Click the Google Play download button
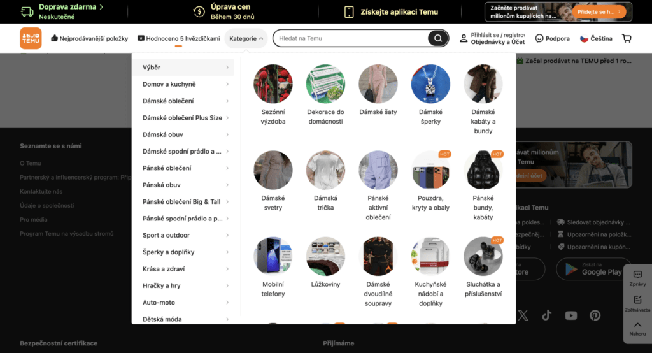Screen dimensions: 652x353 593,269
